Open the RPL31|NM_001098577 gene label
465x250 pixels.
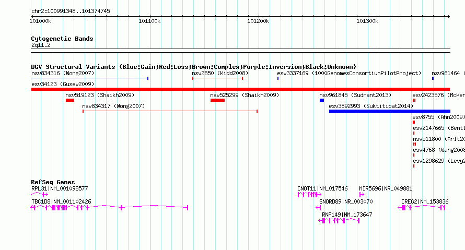[x=60, y=188]
